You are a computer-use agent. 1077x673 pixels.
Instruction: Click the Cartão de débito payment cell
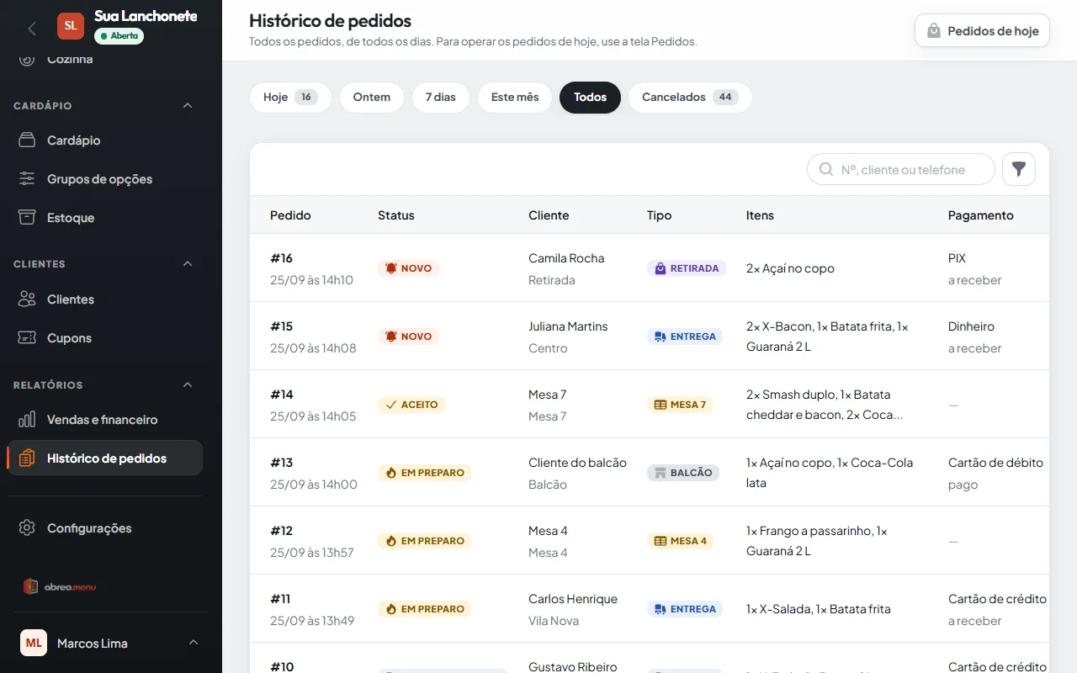tap(995, 463)
